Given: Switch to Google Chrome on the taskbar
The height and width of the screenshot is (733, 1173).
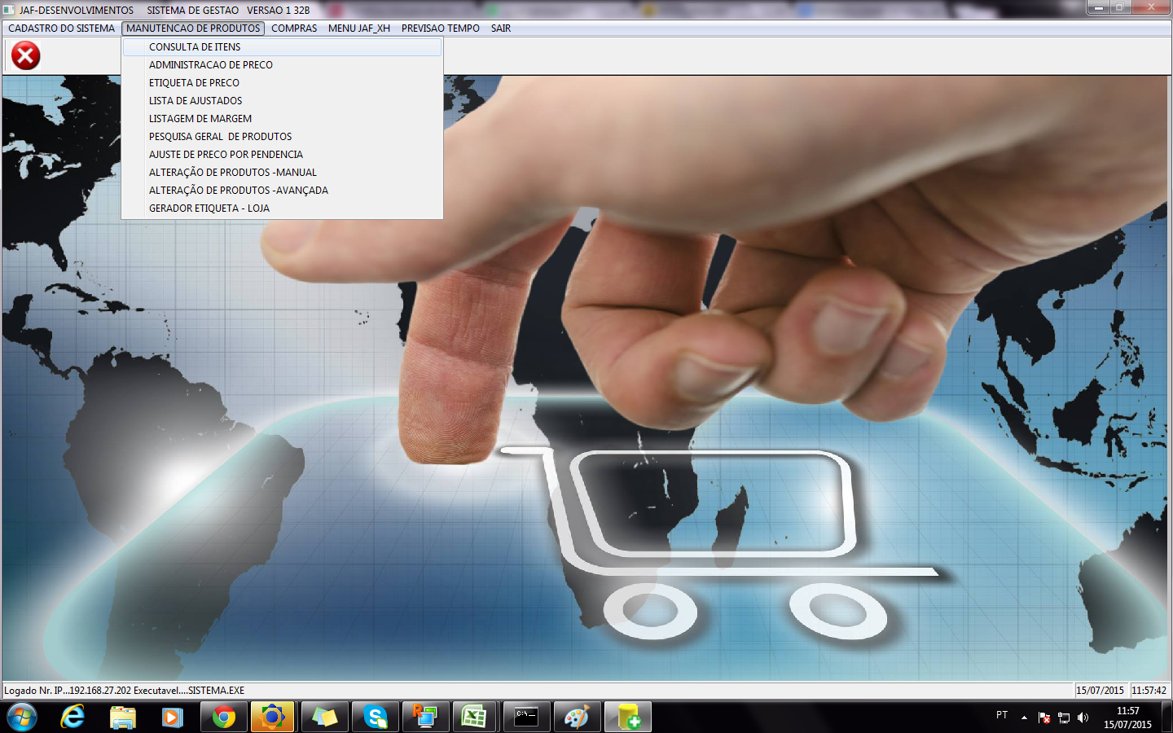Looking at the screenshot, I should coord(223,718).
